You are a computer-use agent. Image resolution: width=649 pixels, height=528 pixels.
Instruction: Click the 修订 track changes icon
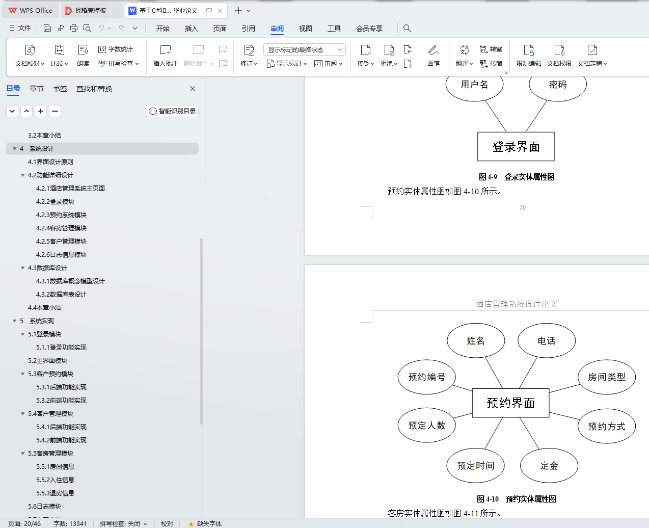(x=249, y=50)
